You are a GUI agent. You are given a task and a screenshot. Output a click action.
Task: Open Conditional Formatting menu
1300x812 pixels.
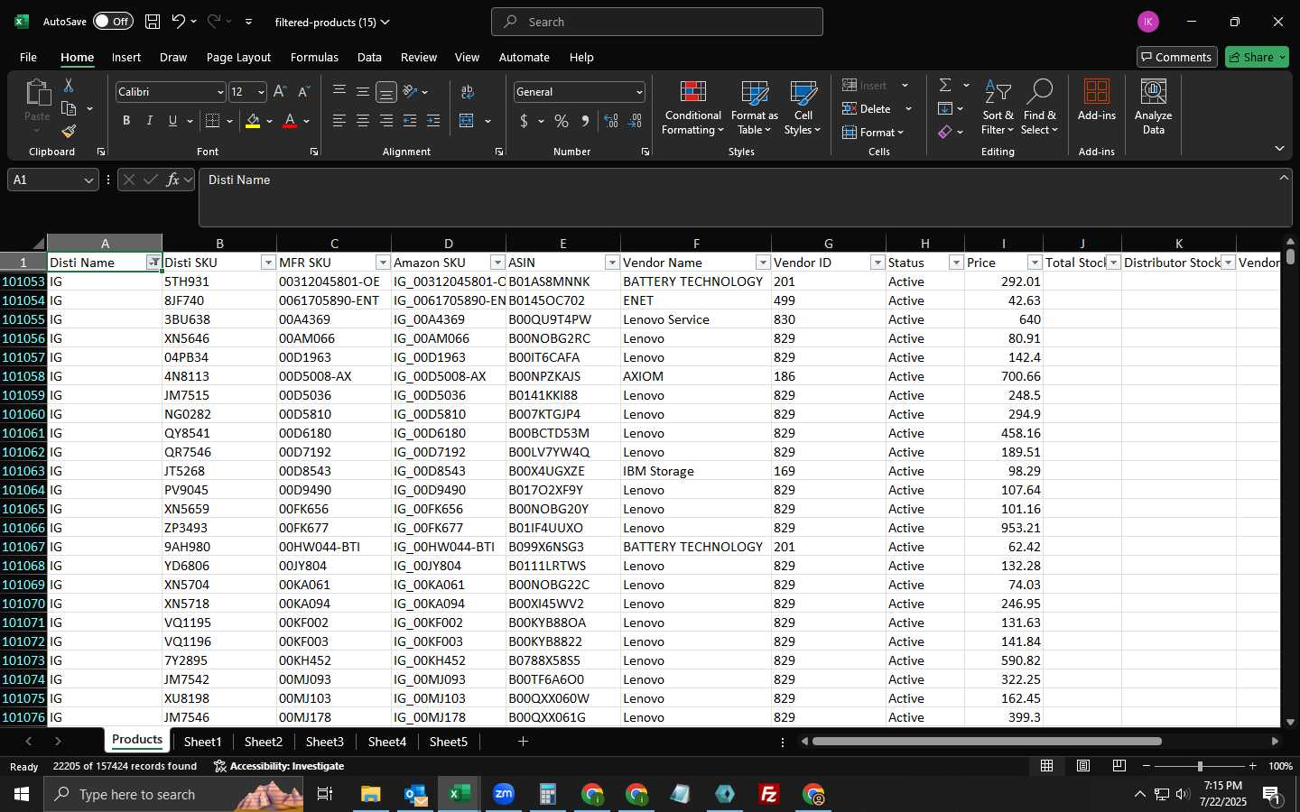692,107
